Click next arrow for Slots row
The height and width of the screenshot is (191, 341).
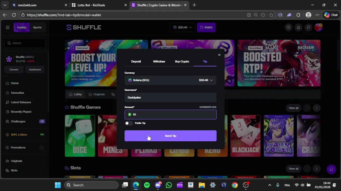(316, 169)
